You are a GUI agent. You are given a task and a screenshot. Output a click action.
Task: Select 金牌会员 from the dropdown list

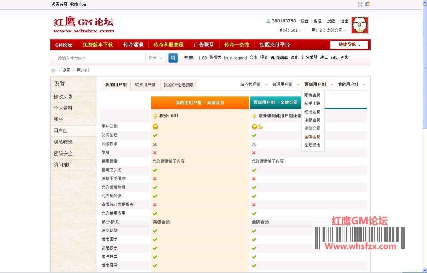point(312,137)
